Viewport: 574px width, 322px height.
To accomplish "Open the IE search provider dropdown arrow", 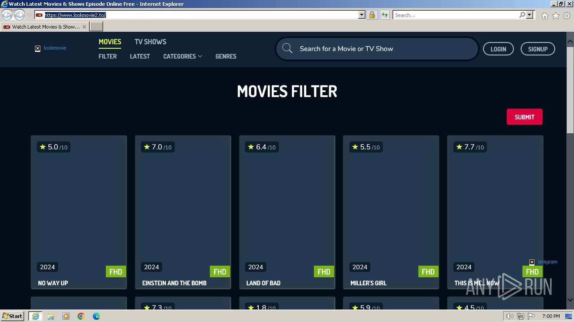I will (x=530, y=15).
